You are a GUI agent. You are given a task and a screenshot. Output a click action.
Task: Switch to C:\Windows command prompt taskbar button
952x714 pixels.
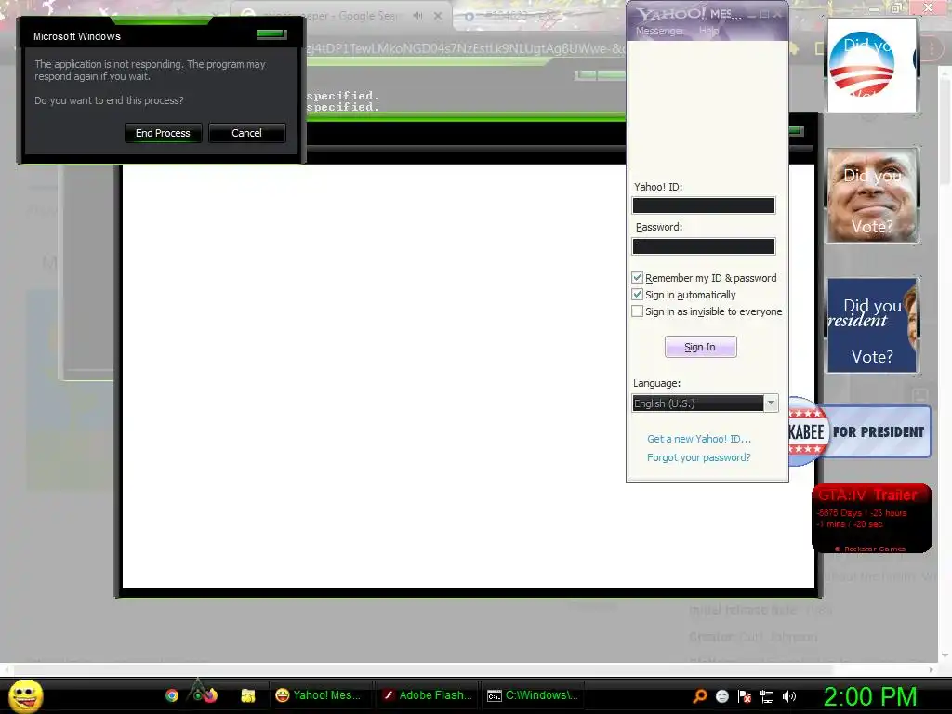point(534,695)
